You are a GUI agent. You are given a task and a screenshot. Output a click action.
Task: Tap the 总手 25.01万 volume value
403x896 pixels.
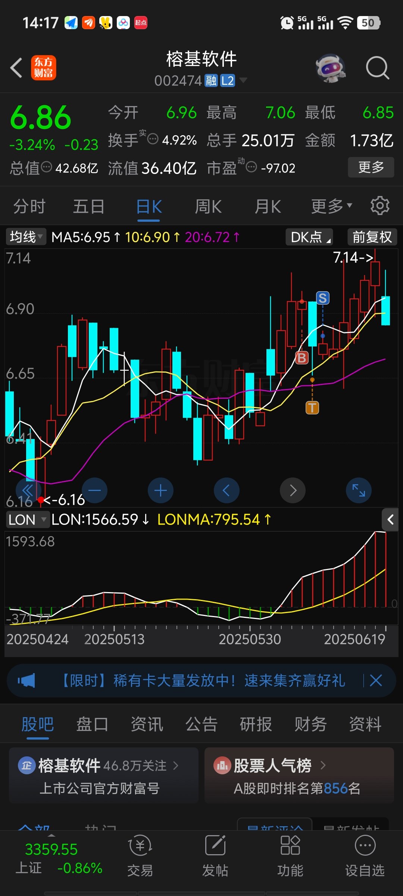coord(268,140)
